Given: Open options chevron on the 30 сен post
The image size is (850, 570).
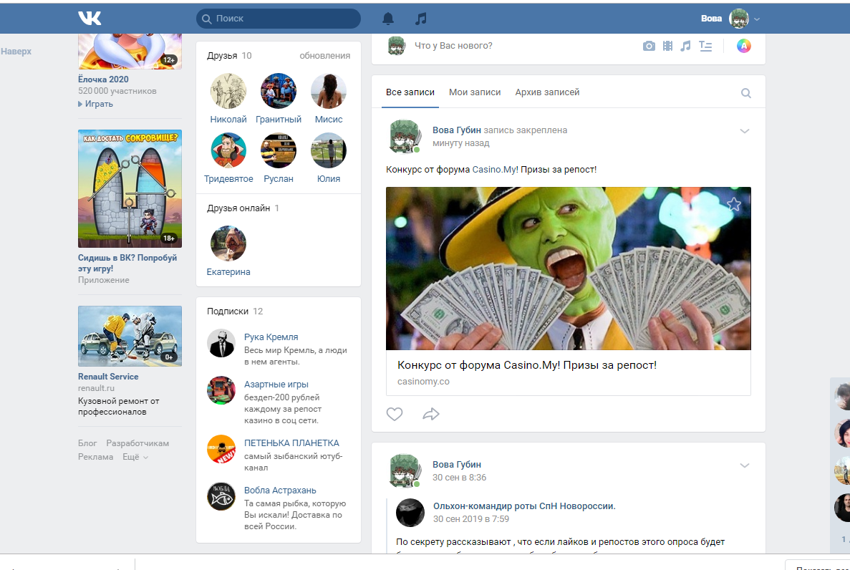Looking at the screenshot, I should [745, 465].
